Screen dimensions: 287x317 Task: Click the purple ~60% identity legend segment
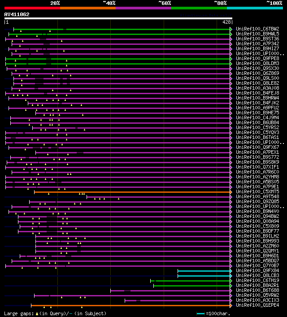click(x=143, y=8)
